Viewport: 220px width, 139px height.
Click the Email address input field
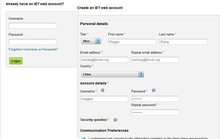click(104, 60)
